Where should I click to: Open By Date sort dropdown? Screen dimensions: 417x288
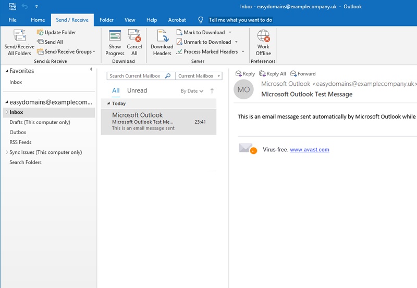192,91
